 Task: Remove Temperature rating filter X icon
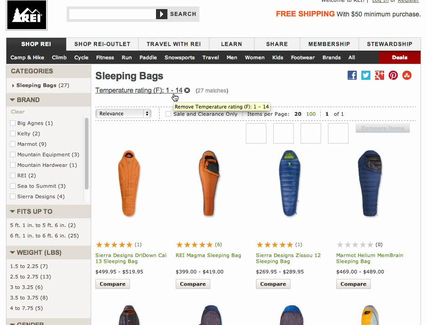187,91
